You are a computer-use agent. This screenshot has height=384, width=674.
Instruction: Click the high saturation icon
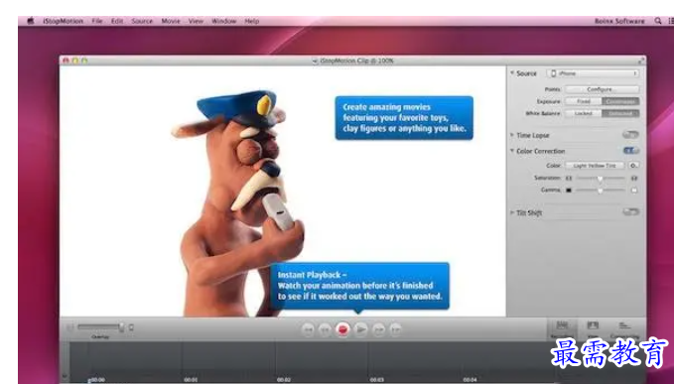pos(634,178)
